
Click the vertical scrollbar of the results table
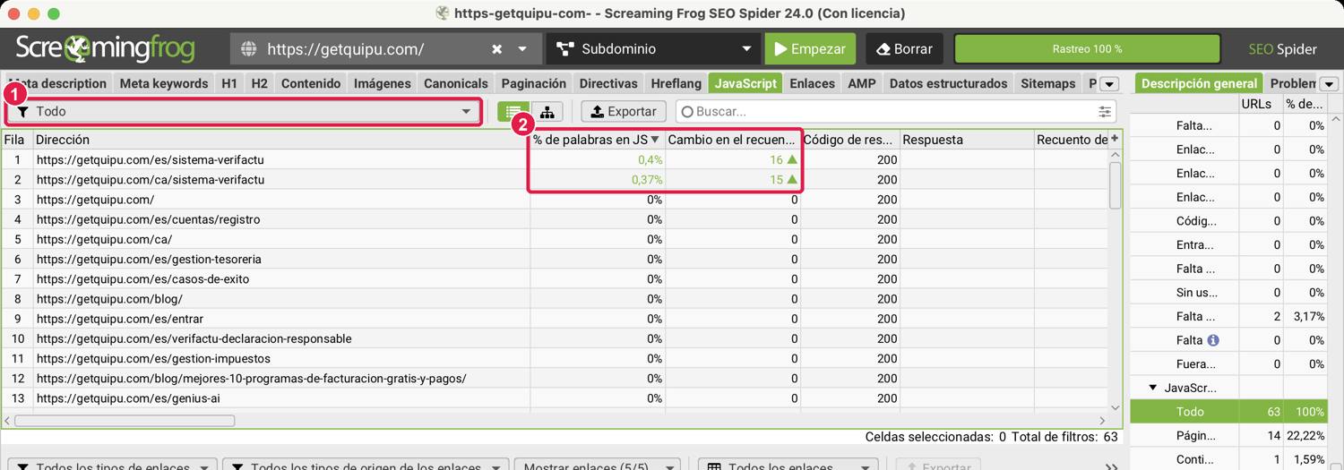pyautogui.click(x=1116, y=184)
